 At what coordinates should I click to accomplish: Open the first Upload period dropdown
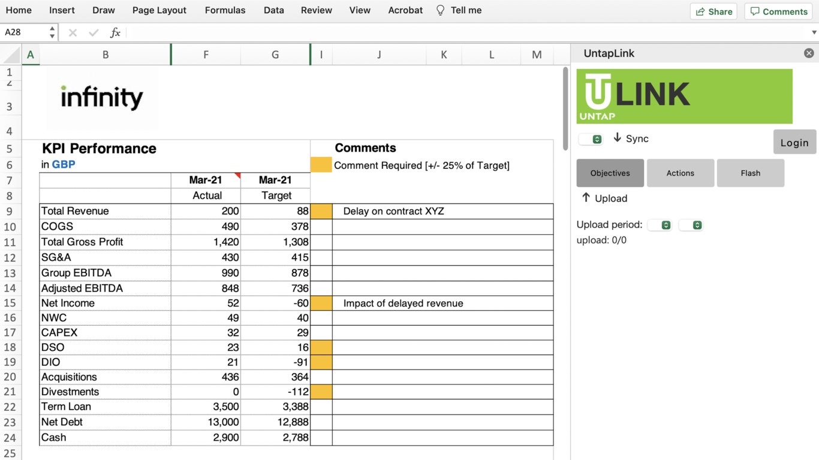660,225
